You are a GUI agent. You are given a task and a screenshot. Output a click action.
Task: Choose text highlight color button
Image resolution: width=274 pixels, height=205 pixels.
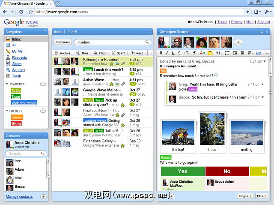tap(210, 53)
